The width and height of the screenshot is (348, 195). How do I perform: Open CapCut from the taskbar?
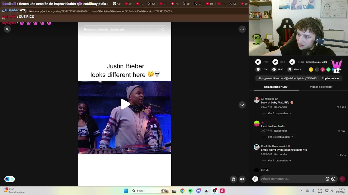click(x=206, y=191)
